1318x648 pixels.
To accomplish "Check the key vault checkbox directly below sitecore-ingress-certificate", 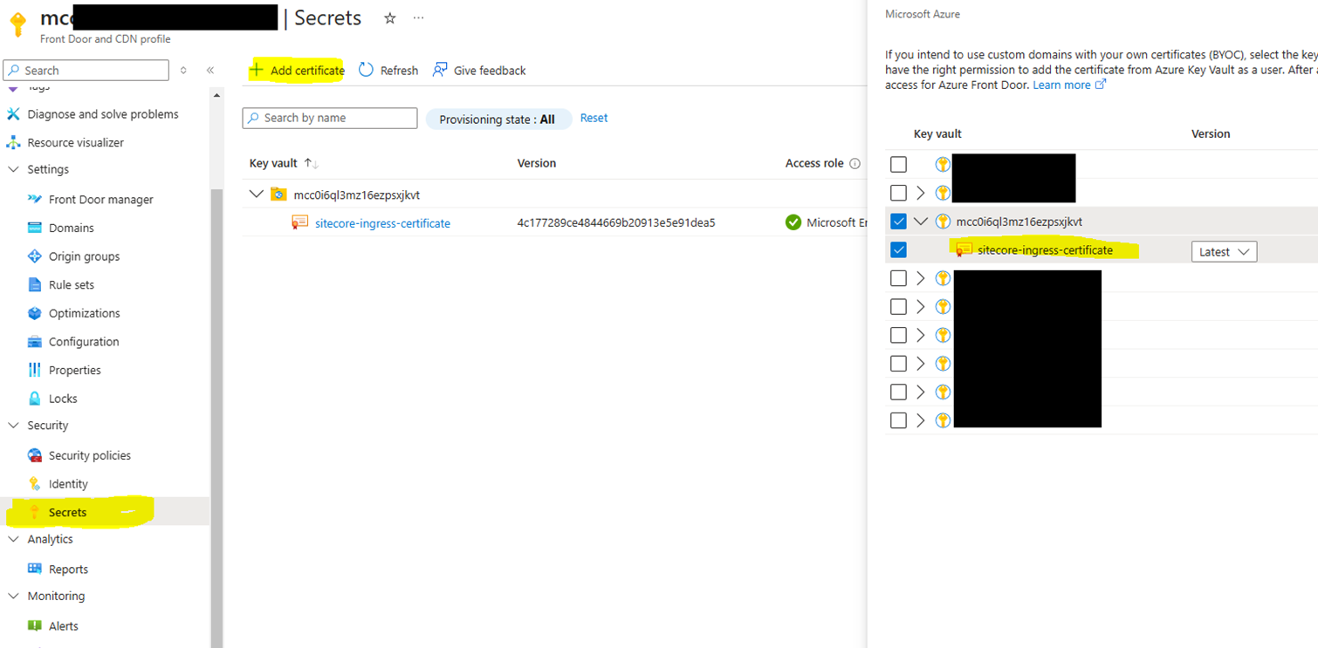I will point(898,278).
